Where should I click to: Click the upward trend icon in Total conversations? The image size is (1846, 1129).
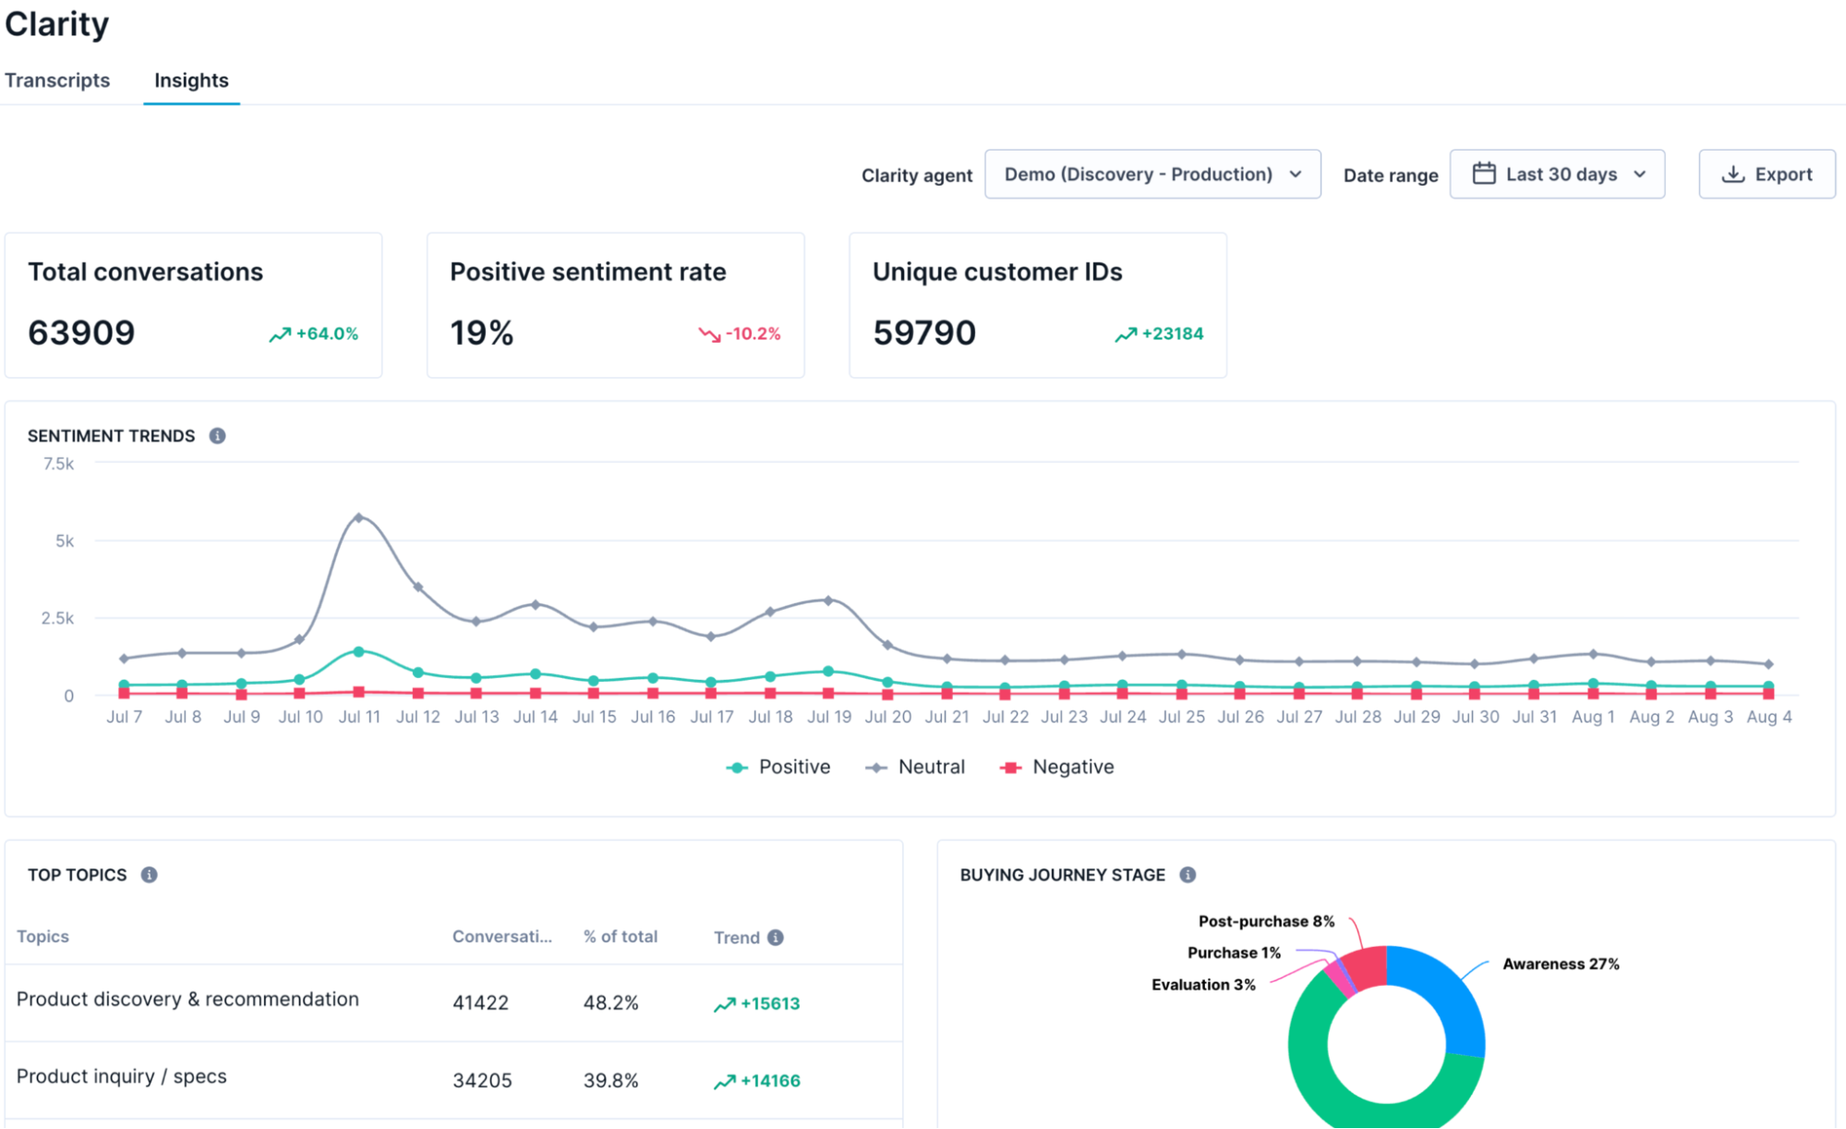[280, 334]
